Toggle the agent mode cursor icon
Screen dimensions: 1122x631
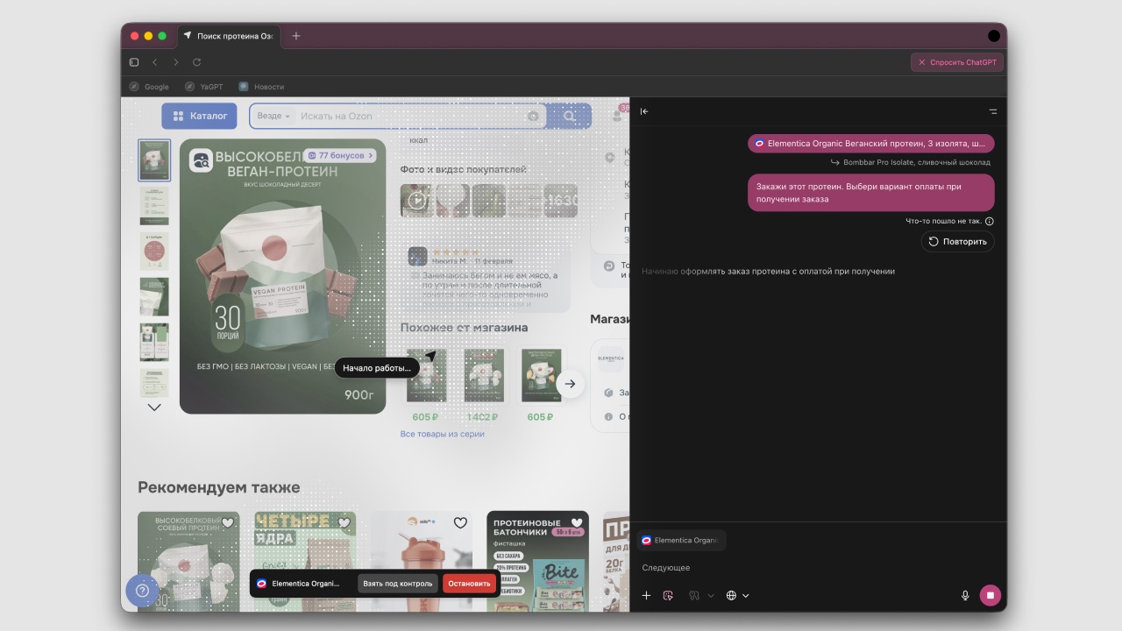[668, 595]
